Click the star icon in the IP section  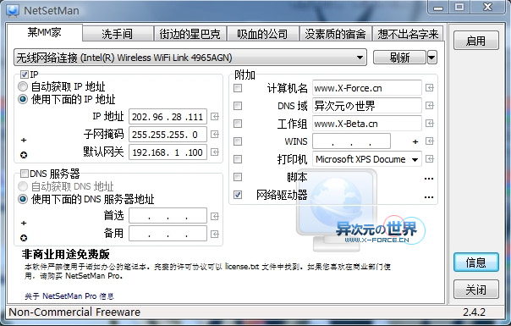(x=24, y=155)
